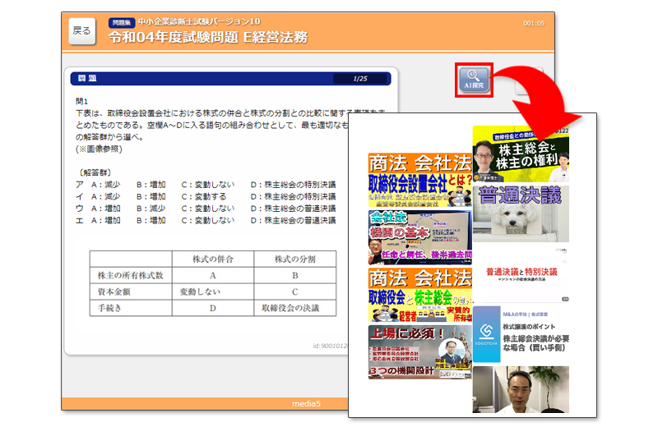Image resolution: width=658 pixels, height=436 pixels.
Task: Open 株主総会と株主の権利 video thumbnail
Action: click(521, 154)
